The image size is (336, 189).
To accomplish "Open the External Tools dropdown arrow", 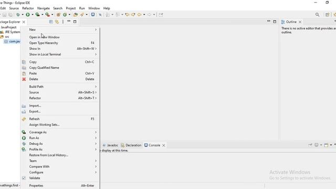I will (52, 15).
